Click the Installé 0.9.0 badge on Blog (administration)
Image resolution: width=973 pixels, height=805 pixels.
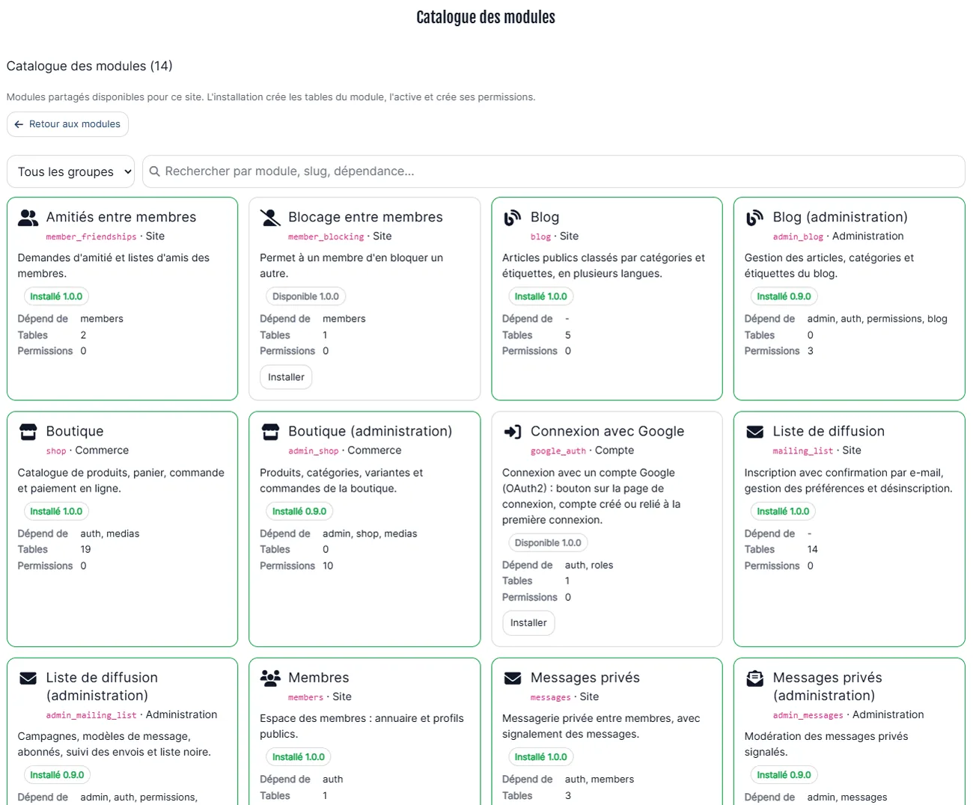[784, 296]
